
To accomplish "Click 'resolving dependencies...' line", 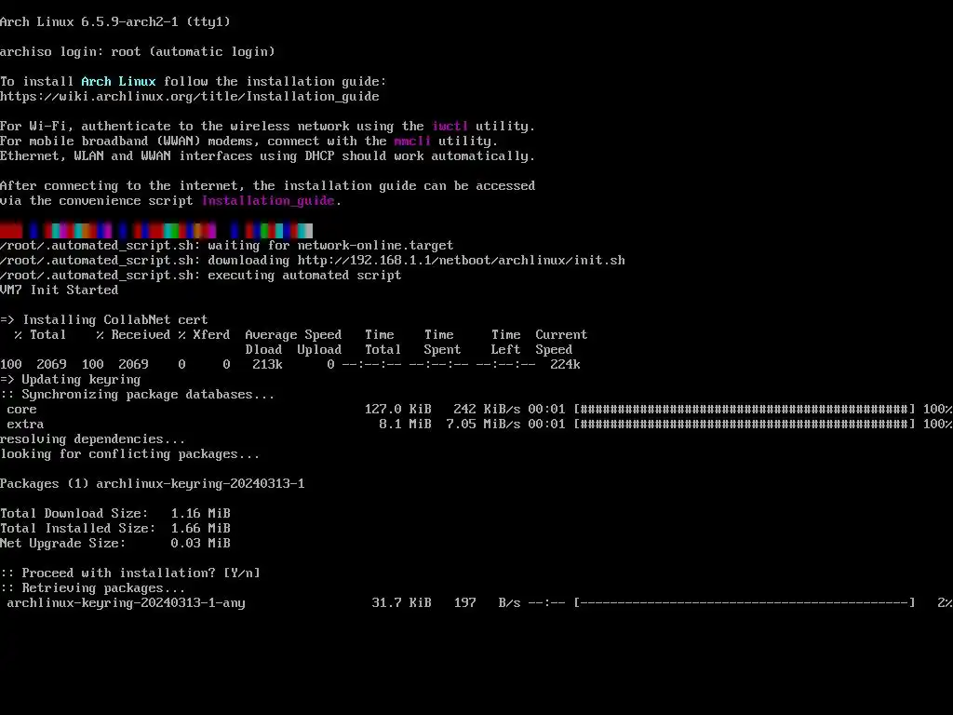I will 93,439.
